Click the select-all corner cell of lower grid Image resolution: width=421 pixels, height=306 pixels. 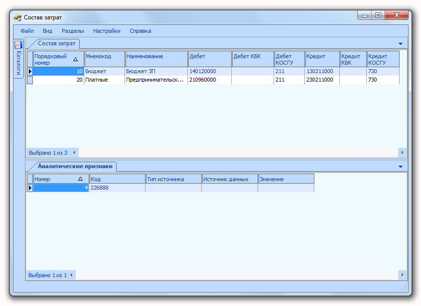click(30, 179)
